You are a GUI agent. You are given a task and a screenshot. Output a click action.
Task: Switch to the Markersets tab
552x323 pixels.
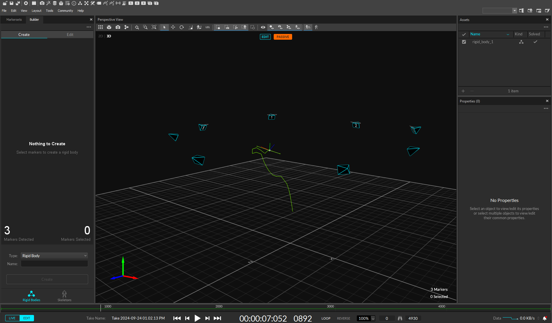[x=14, y=20]
